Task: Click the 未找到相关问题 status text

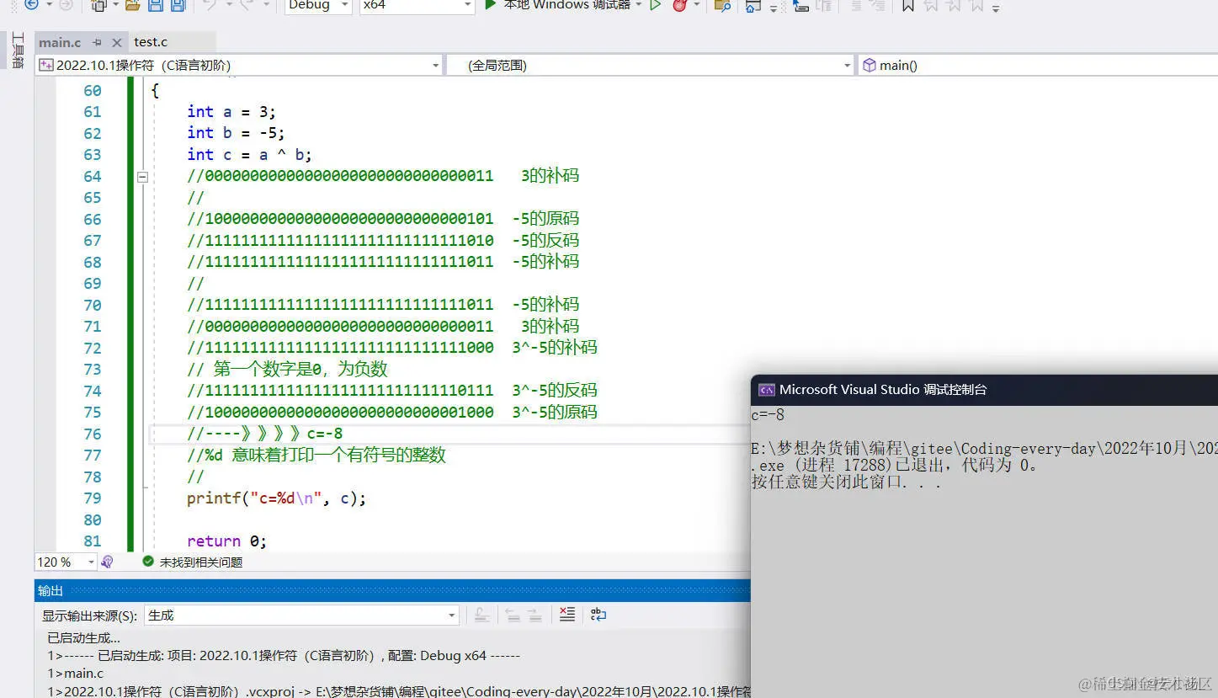Action: point(201,562)
